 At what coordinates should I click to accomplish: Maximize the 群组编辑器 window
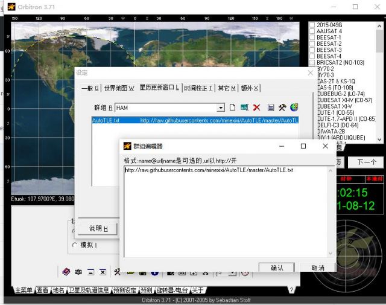[x=303, y=146]
